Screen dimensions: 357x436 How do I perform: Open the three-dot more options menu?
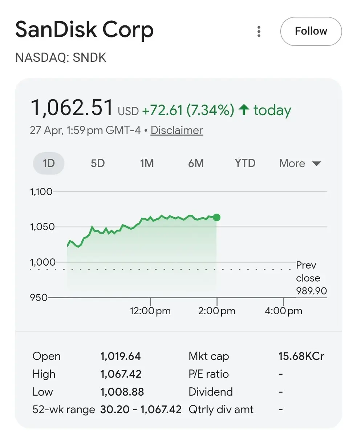coord(259,32)
